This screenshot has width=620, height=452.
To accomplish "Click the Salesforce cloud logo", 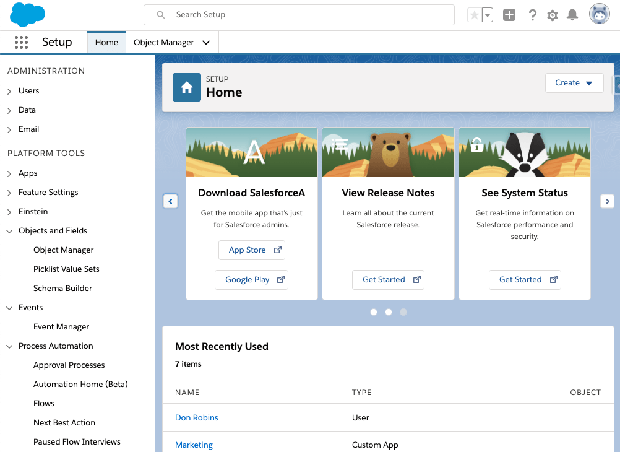I will pyautogui.click(x=27, y=14).
